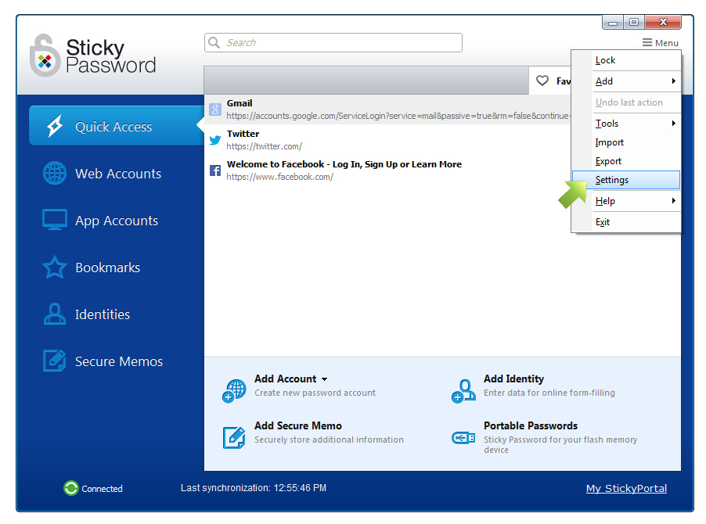The image size is (706, 524).
Task: Open Settings from the menu
Action: pos(626,180)
